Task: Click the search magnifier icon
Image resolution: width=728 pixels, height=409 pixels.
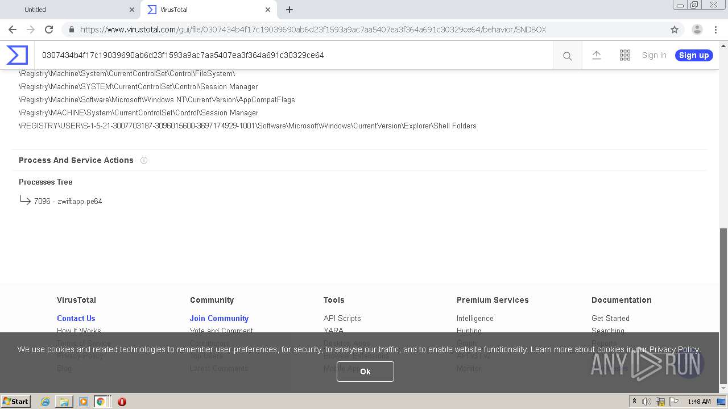Action: tap(567, 56)
